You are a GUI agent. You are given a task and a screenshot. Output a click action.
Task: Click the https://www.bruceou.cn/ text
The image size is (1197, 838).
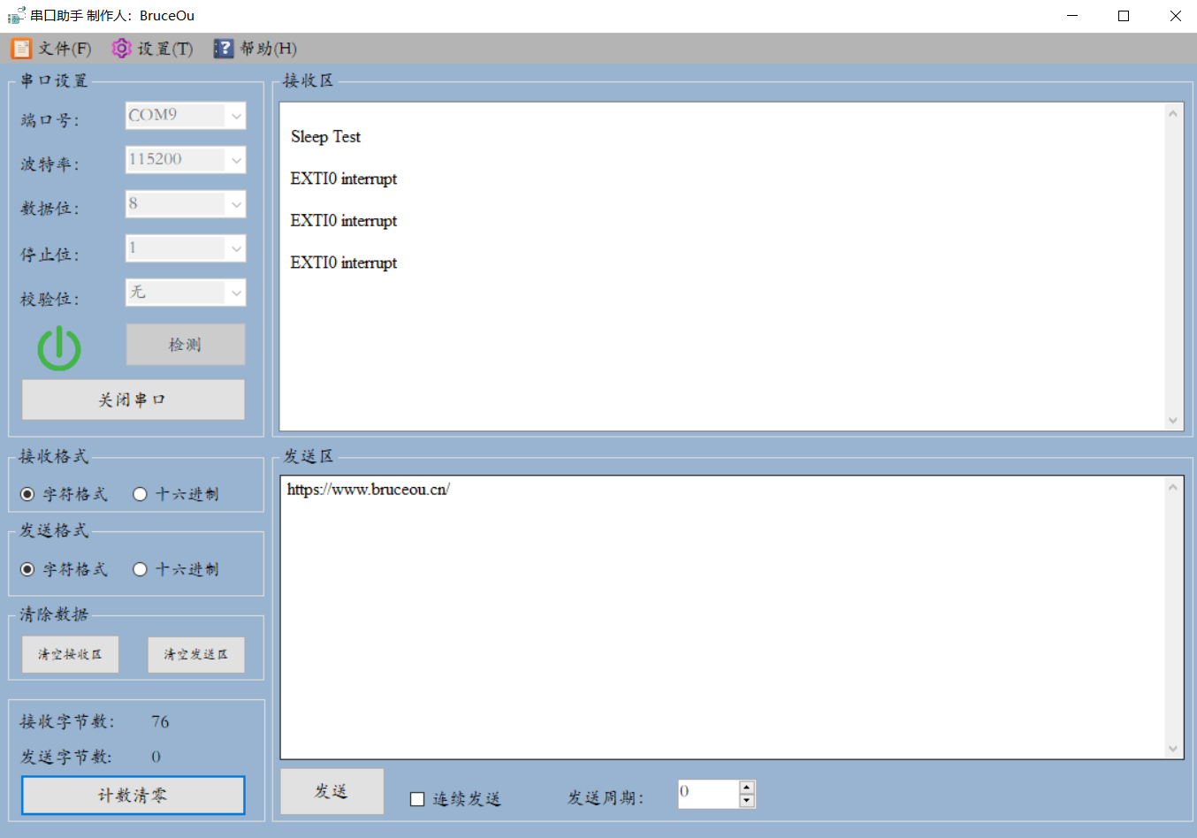point(368,489)
